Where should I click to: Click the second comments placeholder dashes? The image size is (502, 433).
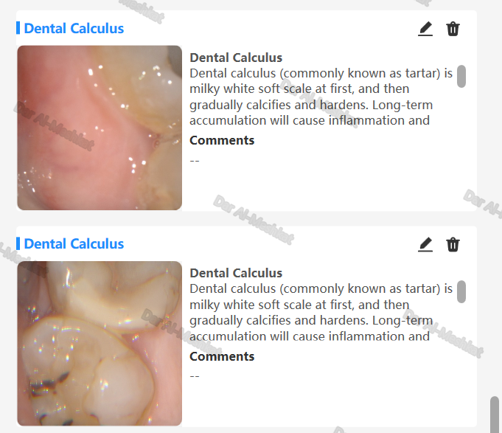[x=195, y=376]
